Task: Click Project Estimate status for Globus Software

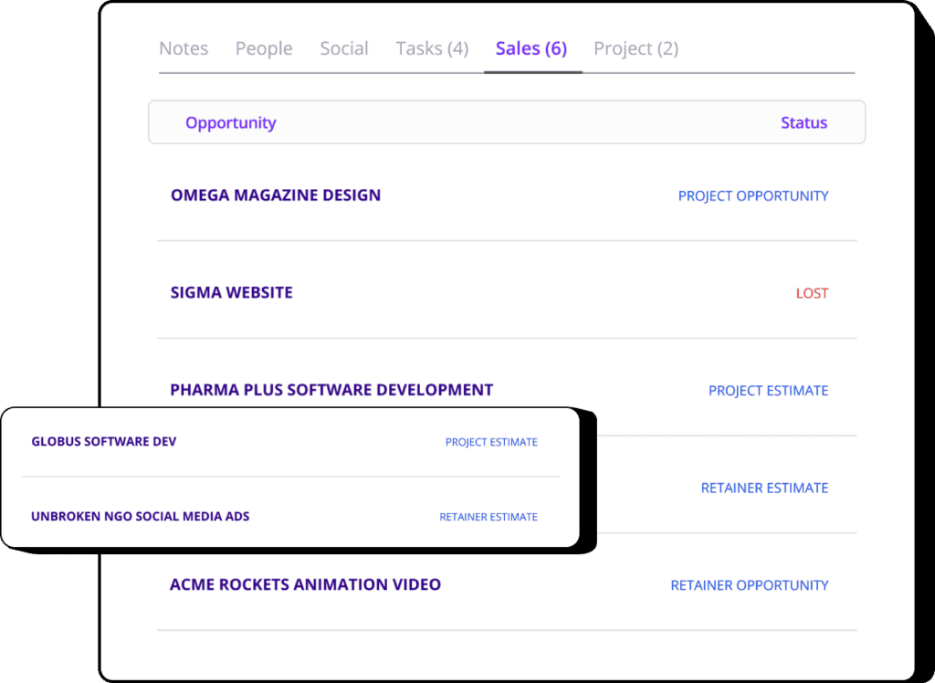Action: coord(491,442)
